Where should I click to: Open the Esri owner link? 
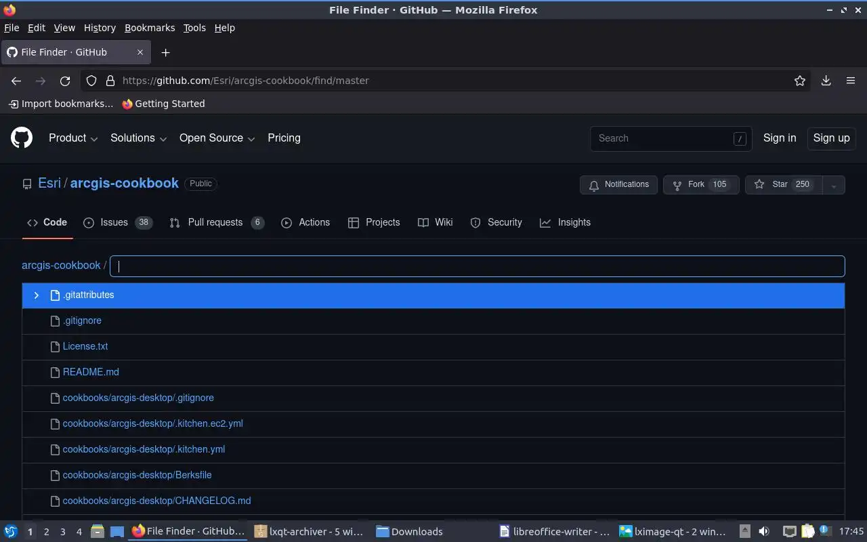click(49, 184)
